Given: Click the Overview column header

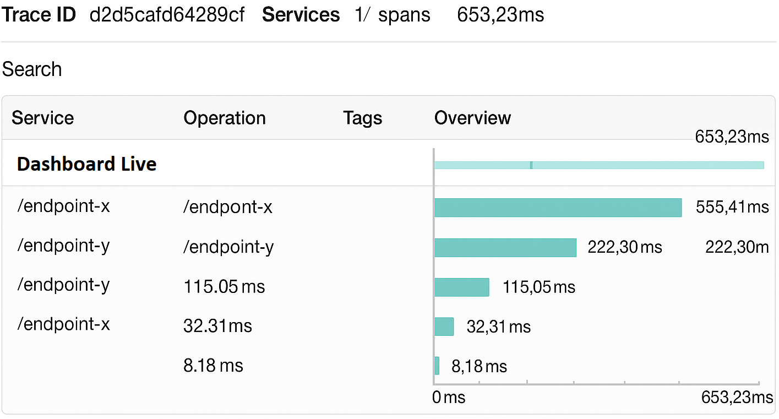Looking at the screenshot, I should coord(472,118).
